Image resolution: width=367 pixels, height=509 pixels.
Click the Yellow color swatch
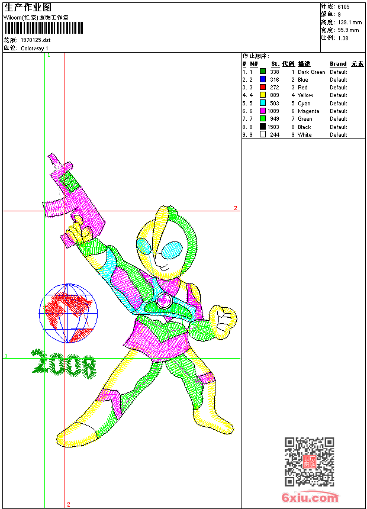pos(263,95)
